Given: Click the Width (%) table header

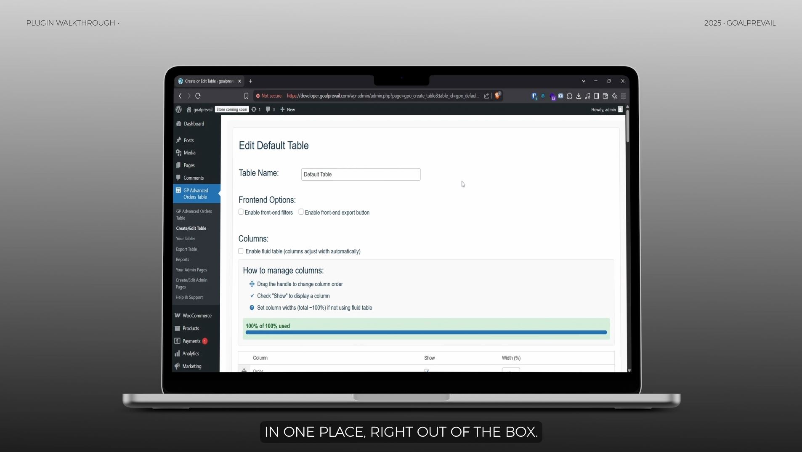Looking at the screenshot, I should 511,358.
